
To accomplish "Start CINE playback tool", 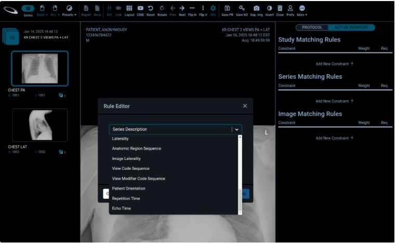I will coord(140,10).
